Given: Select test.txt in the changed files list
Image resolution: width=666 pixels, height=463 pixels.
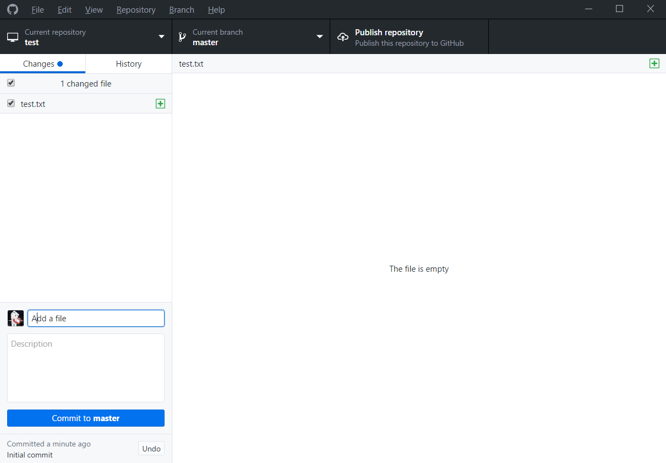Looking at the screenshot, I should 86,104.
